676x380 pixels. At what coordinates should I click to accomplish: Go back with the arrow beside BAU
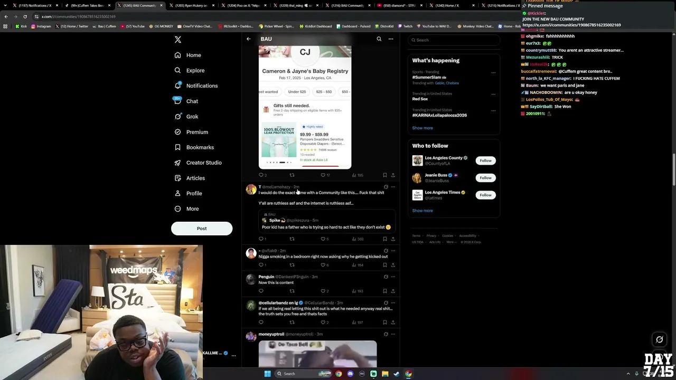click(x=249, y=39)
